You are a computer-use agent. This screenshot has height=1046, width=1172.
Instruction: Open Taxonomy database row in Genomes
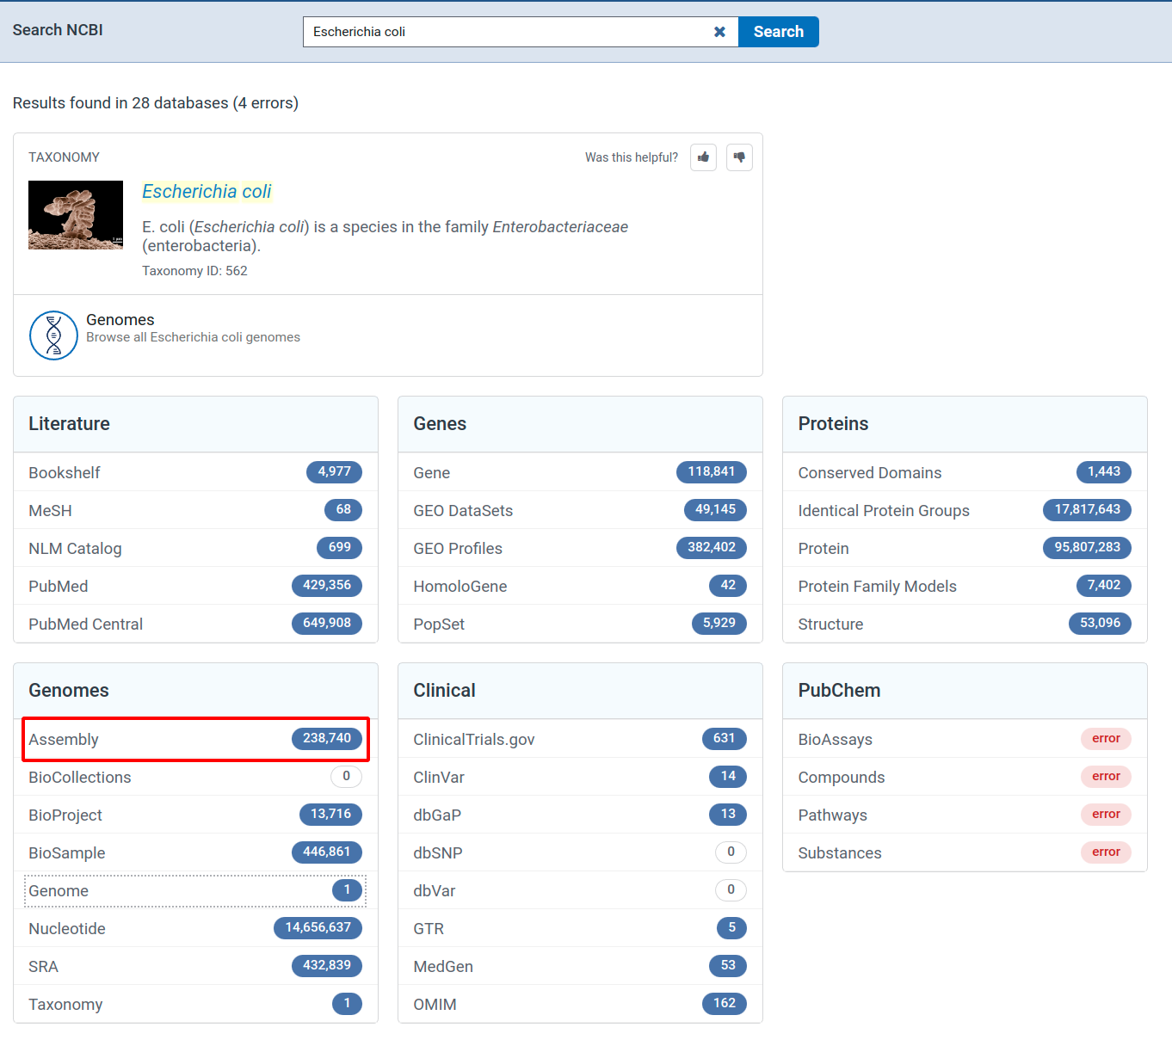click(195, 1004)
